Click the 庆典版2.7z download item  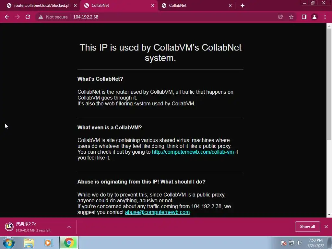tap(34, 227)
